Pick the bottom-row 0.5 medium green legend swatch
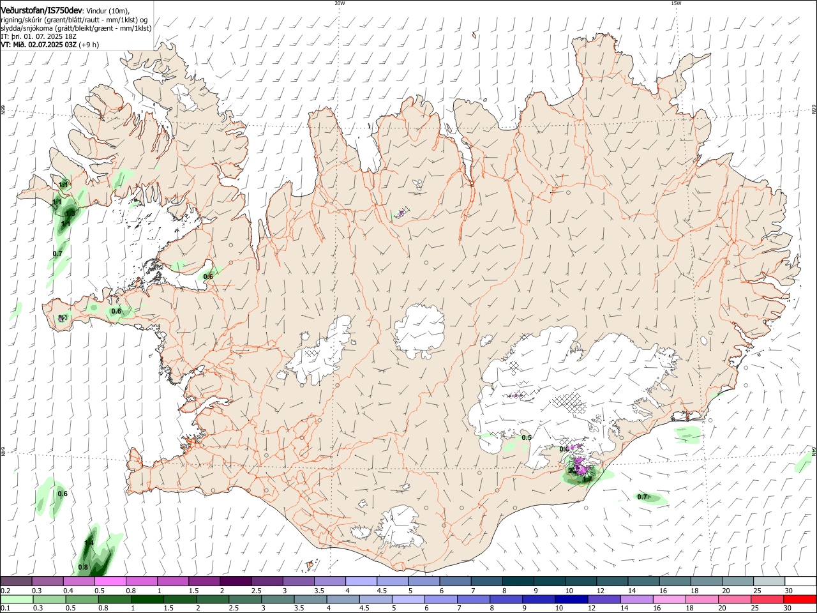 [81, 600]
